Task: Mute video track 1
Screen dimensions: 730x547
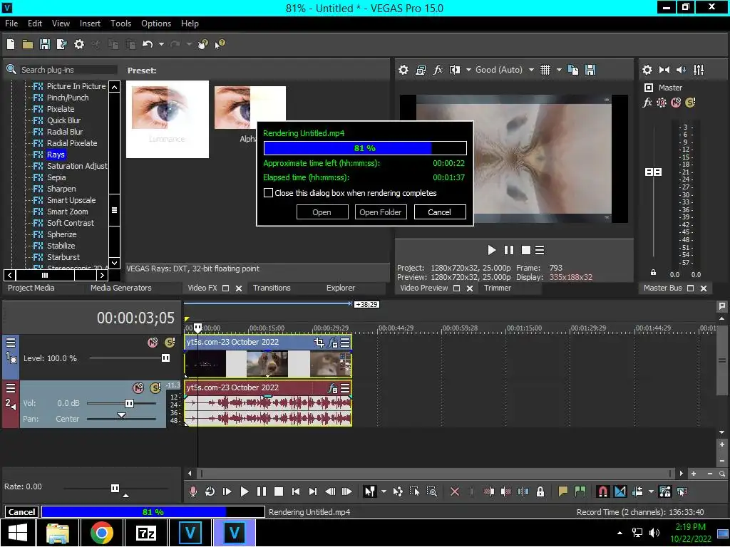Action: [x=153, y=343]
